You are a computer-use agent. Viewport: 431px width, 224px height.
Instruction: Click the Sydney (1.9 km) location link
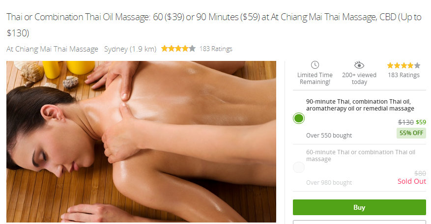[130, 49]
